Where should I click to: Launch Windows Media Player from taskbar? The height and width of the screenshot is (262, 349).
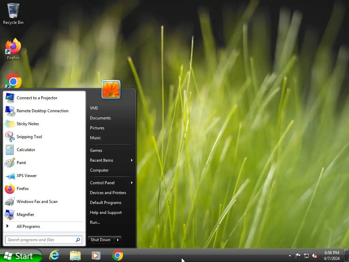click(96, 255)
